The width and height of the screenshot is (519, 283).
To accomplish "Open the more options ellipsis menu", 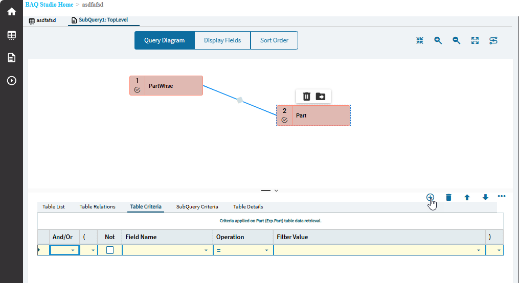I will (x=502, y=196).
